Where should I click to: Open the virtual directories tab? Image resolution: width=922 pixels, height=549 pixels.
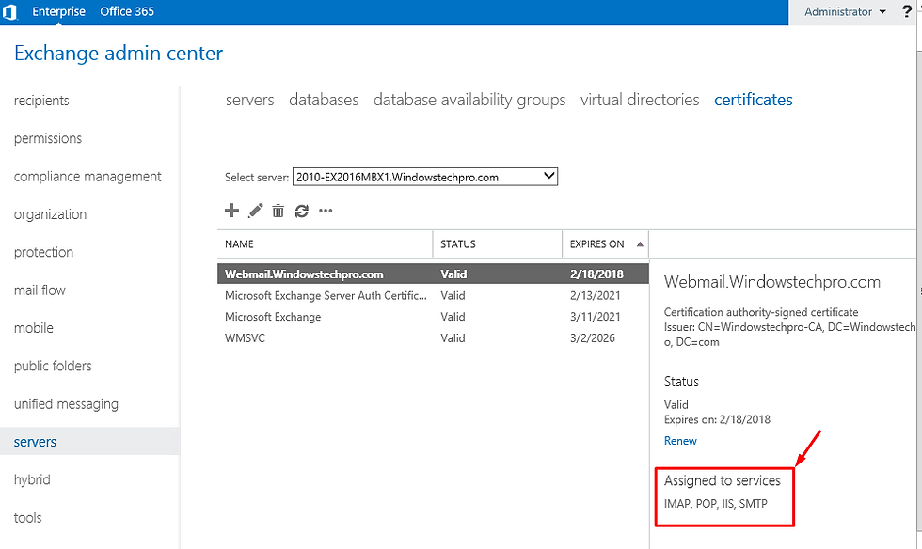point(640,100)
